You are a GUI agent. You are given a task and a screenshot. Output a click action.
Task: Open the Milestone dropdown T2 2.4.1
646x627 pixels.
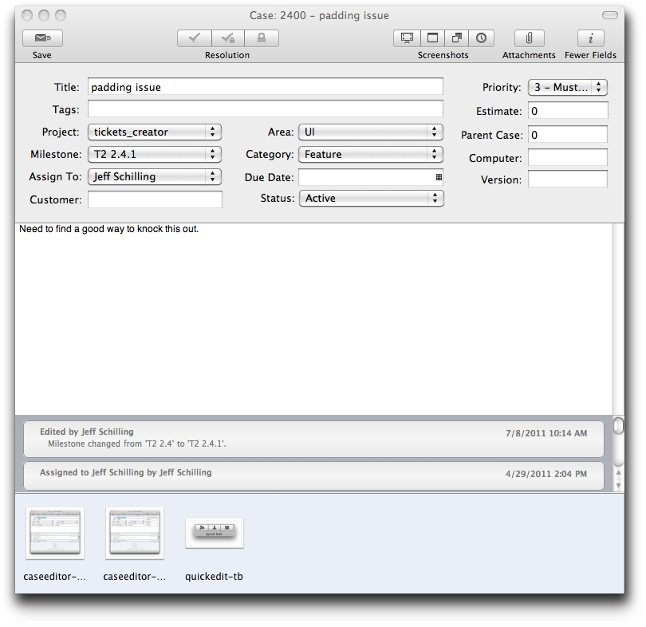(x=155, y=154)
